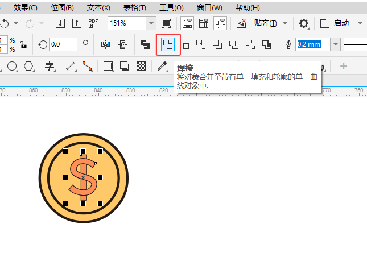This screenshot has height=261, width=367.
Task: Click the Undo arrow icon
Action: pyautogui.click(x=5, y=23)
